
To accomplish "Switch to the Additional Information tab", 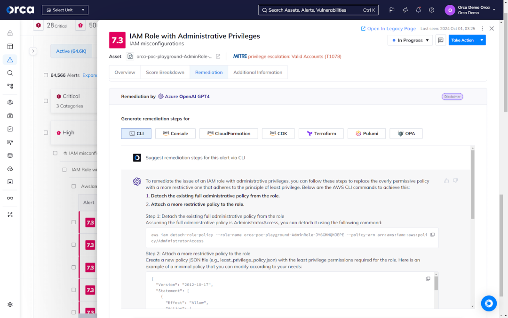I will [258, 73].
